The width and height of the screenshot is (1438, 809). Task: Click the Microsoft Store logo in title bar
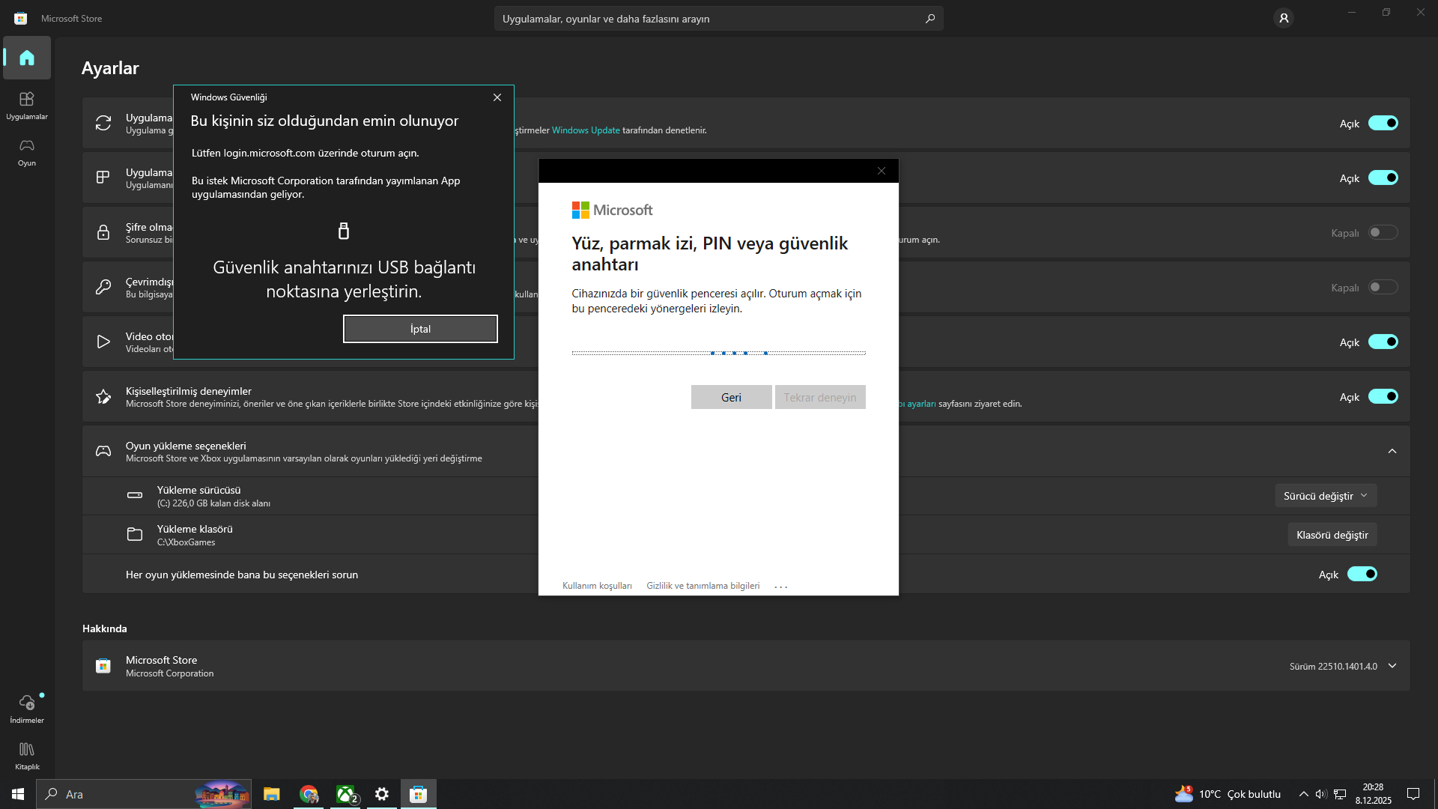coord(21,18)
